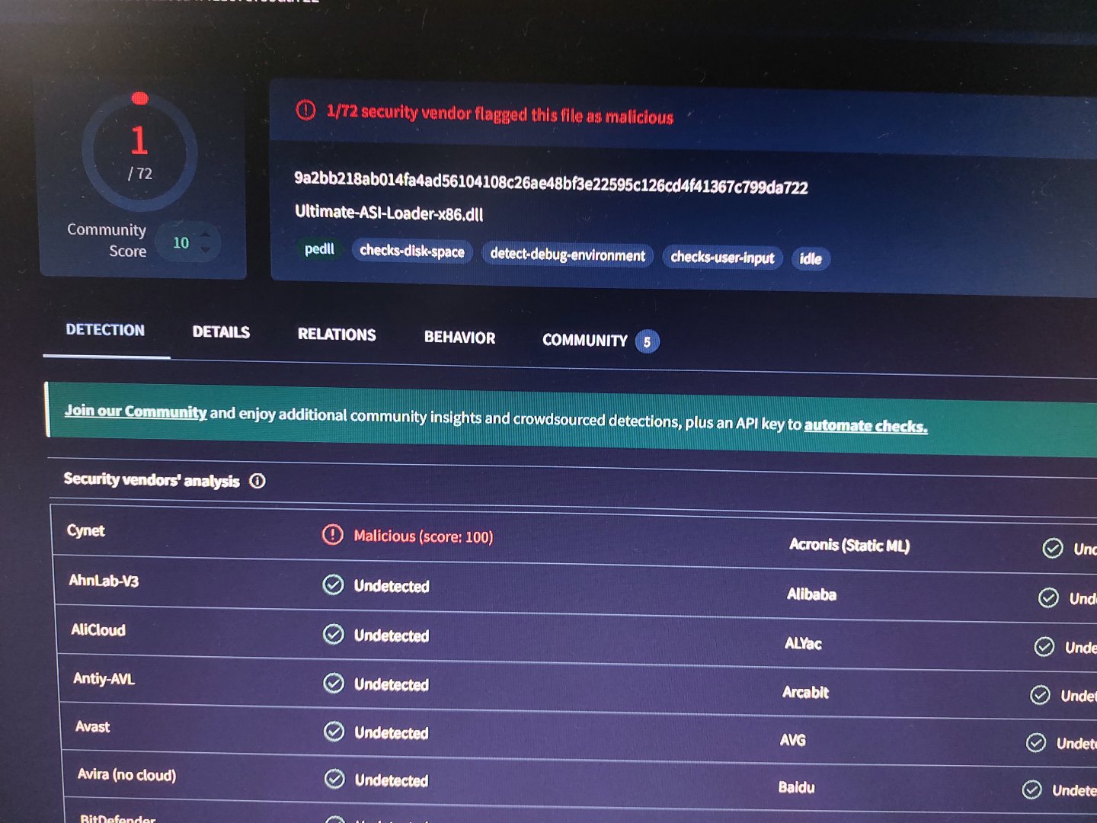Image resolution: width=1097 pixels, height=823 pixels.
Task: Select the checks-disk-space tag
Action: coord(412,251)
